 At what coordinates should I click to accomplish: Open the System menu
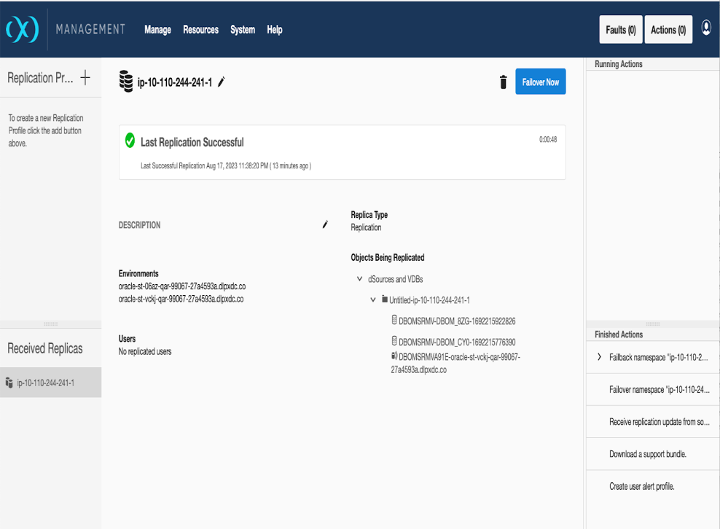243,30
